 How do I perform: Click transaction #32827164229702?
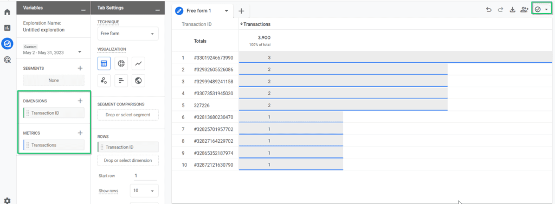[x=214, y=141]
